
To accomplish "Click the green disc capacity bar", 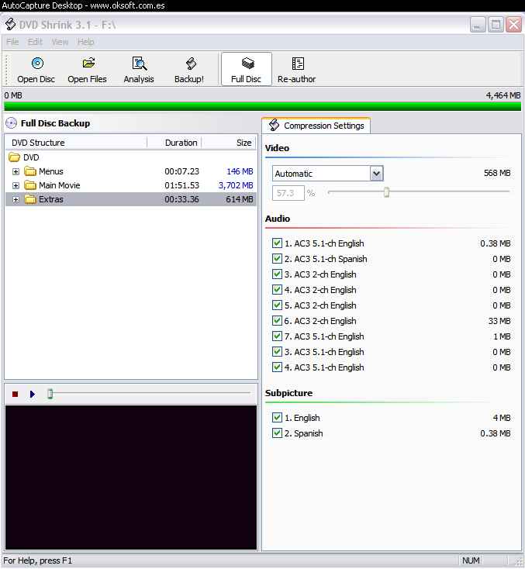I will (x=262, y=106).
